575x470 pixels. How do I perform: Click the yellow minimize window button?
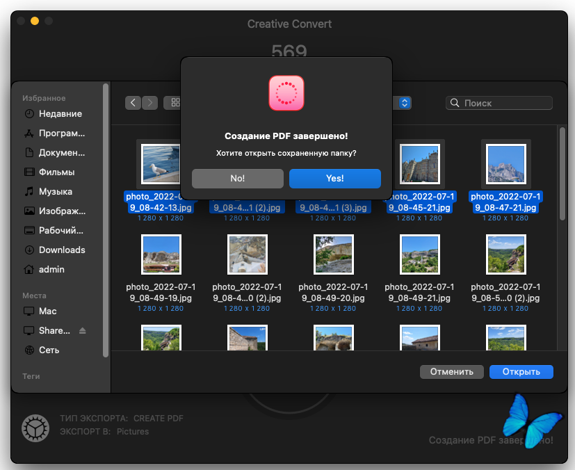tap(35, 21)
